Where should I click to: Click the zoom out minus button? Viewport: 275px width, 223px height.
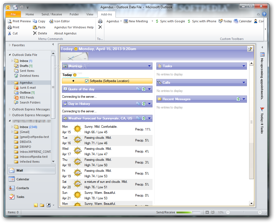pos(228,212)
